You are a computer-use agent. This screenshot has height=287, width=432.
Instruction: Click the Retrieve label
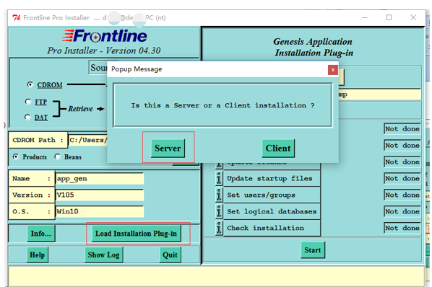[x=80, y=109]
